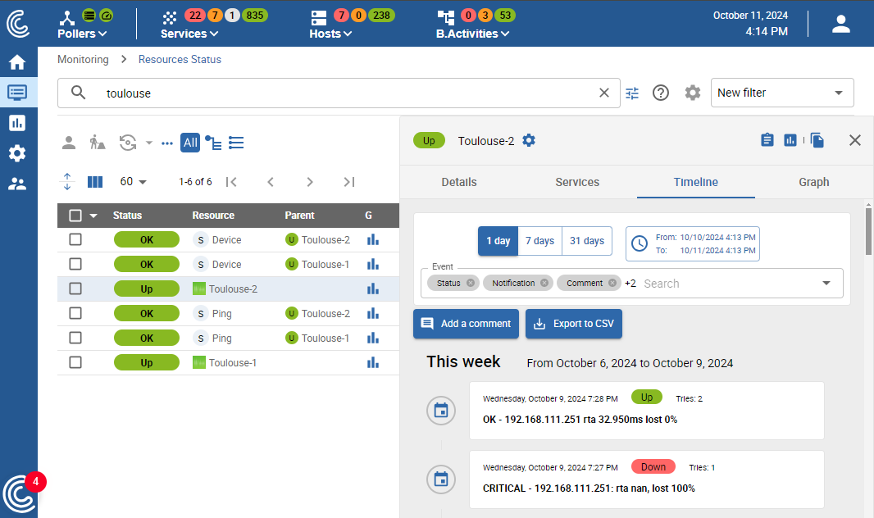This screenshot has height=518, width=874.
Task: Select the hierarchy tree view icon
Action: [x=213, y=143]
